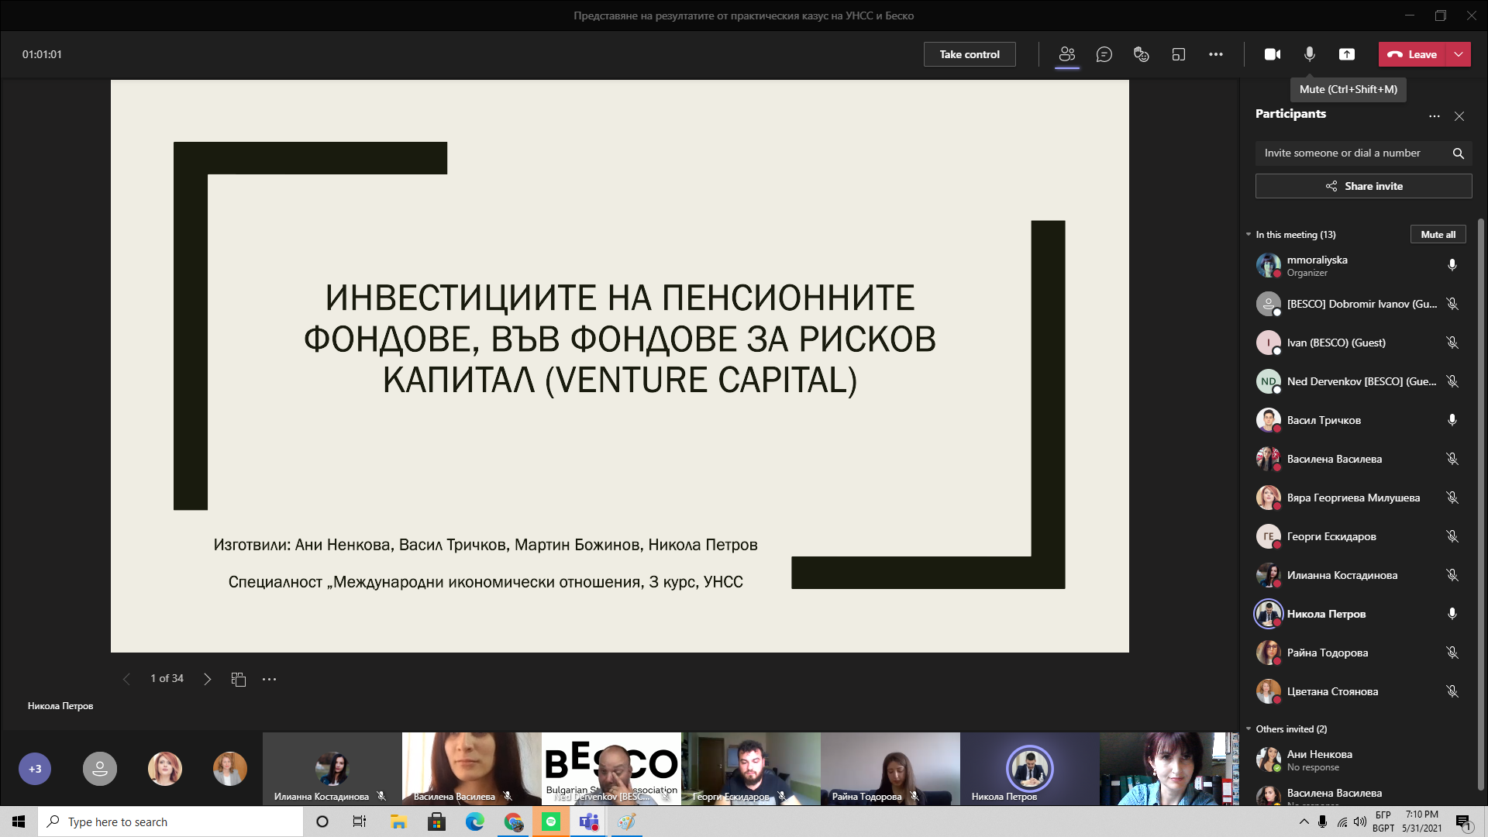Screen dimensions: 1488x837
Task: Click Никола Петров video tile
Action: (1029, 769)
